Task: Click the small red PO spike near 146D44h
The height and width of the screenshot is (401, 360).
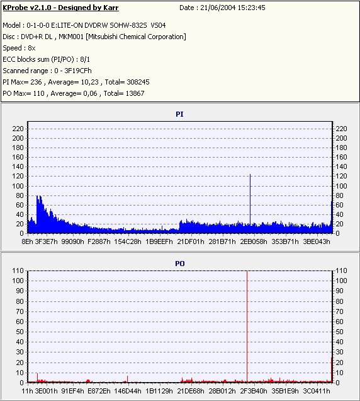Action: coord(127,380)
